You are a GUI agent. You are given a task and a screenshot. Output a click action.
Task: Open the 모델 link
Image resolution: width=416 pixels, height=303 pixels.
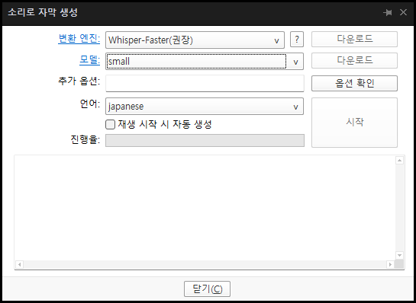89,60
